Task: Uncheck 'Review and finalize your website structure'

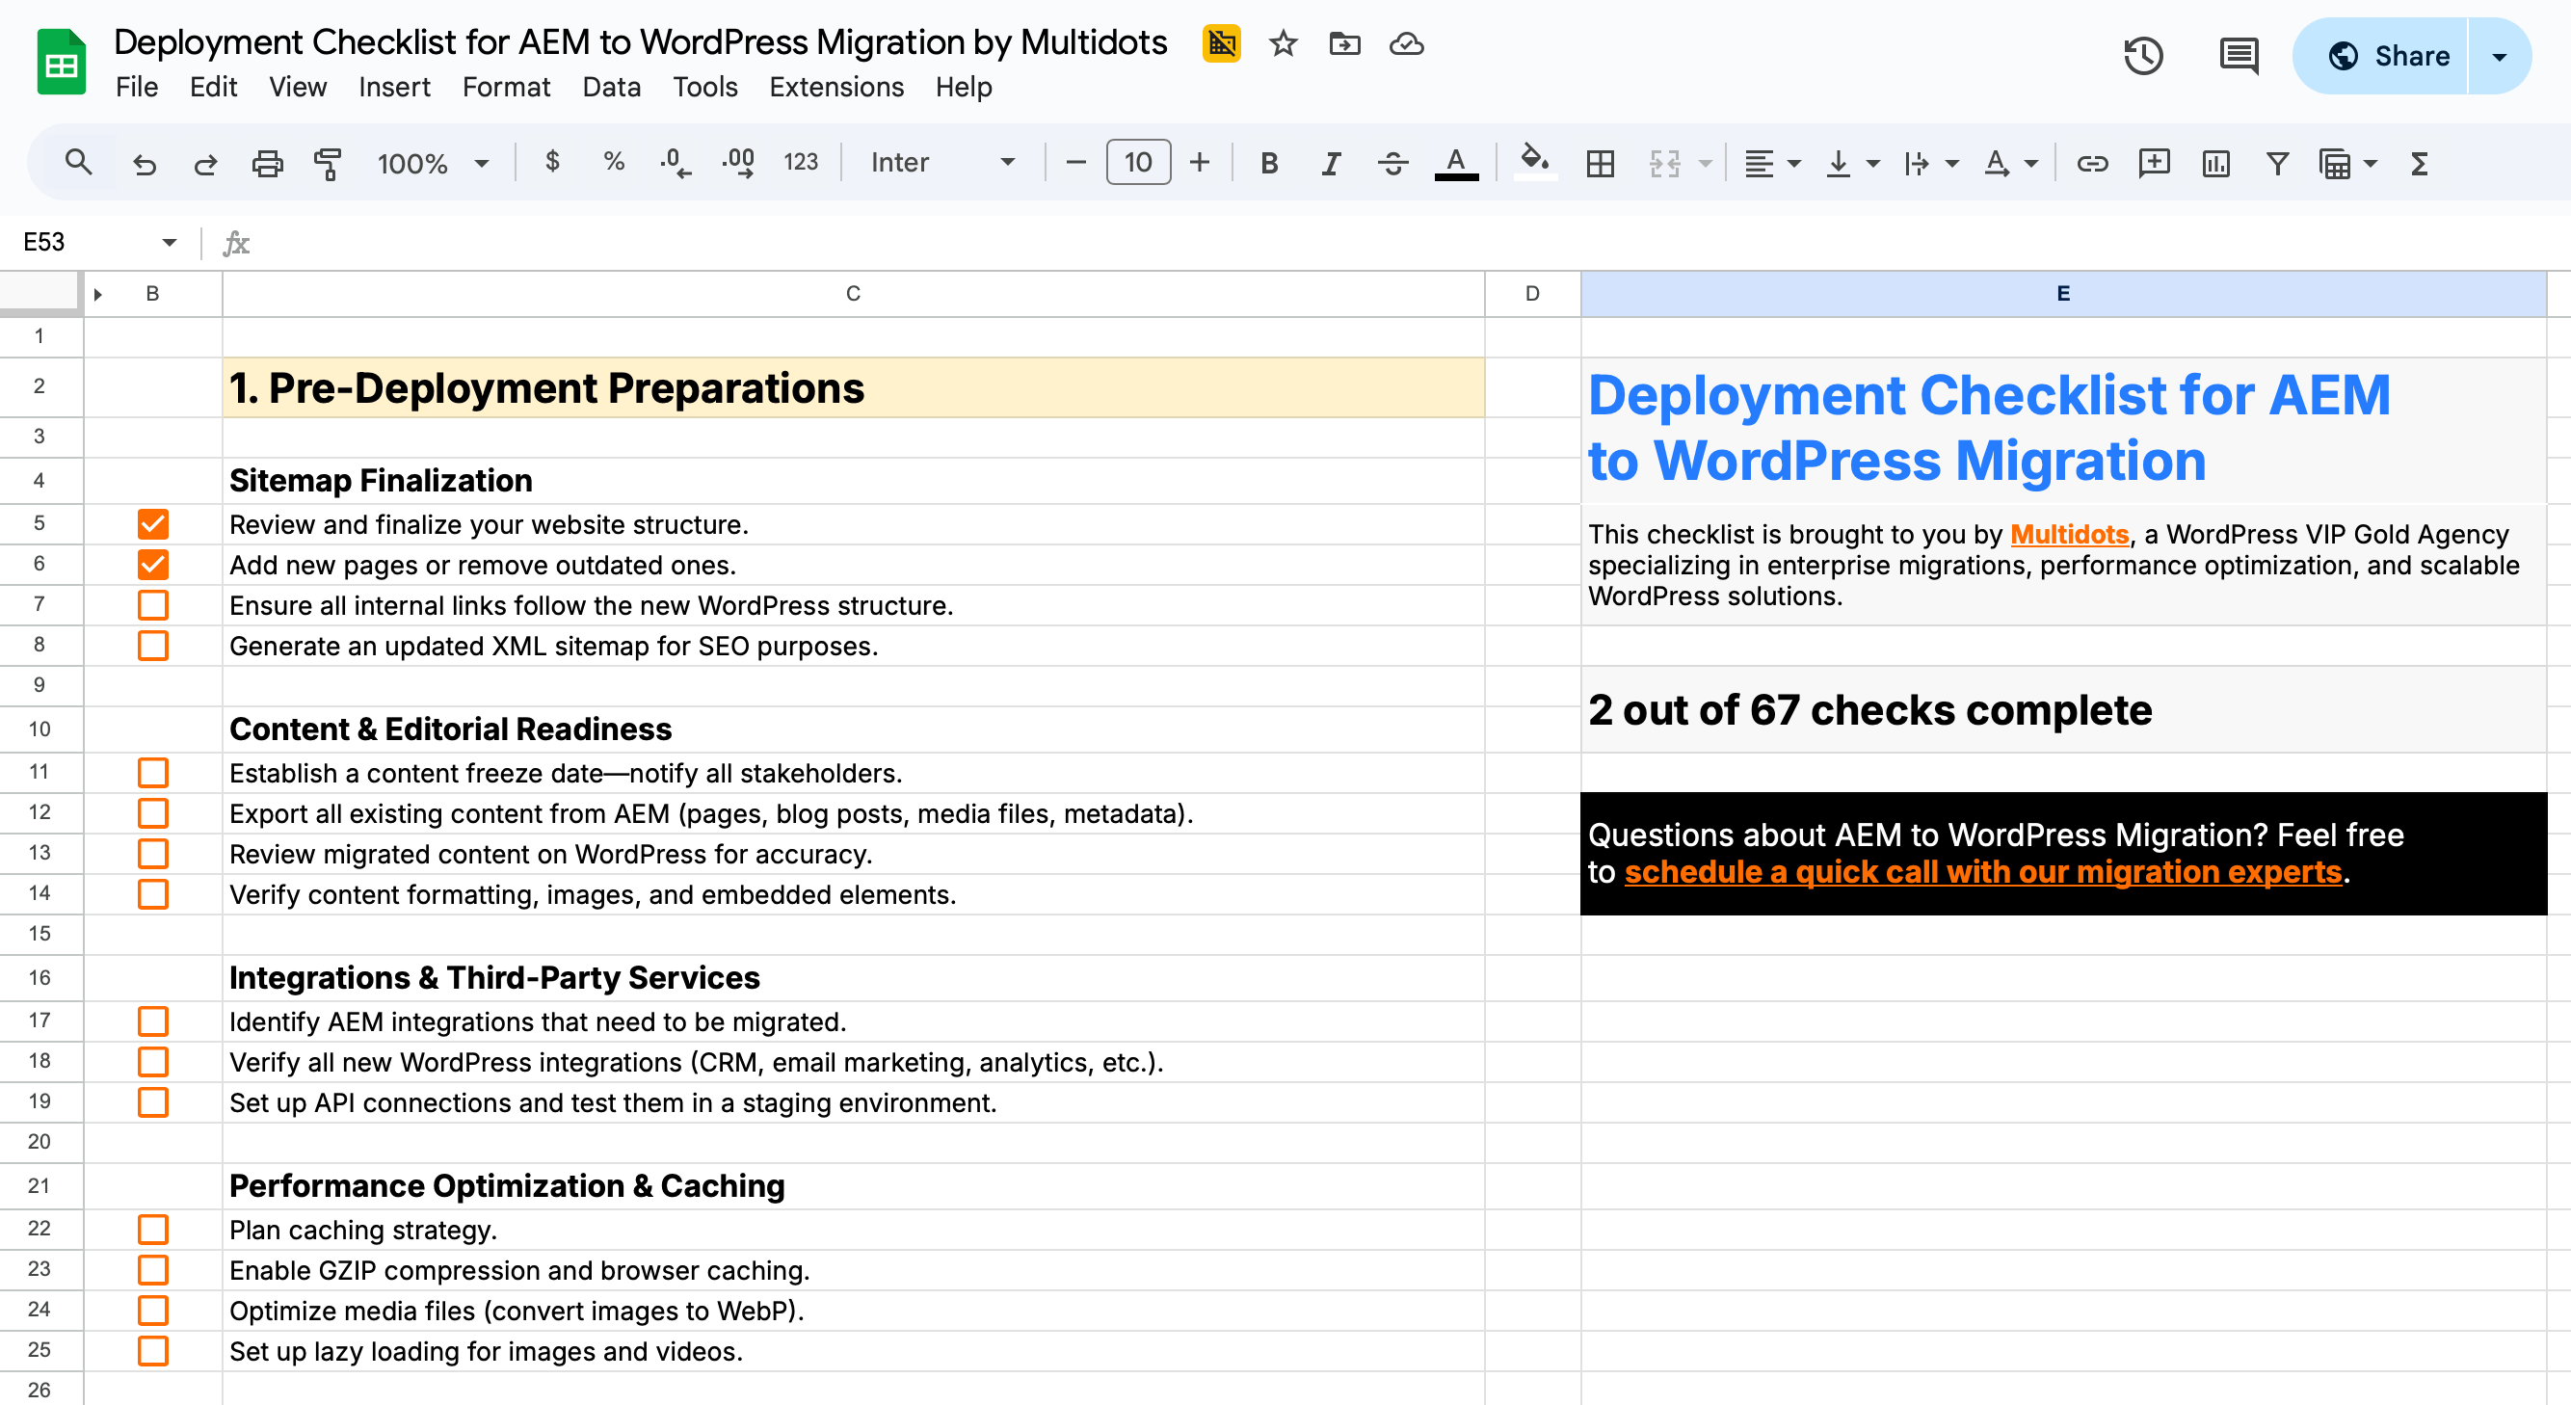Action: click(x=152, y=524)
